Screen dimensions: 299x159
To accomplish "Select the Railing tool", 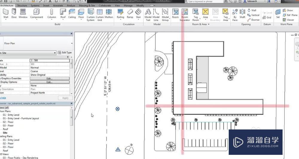I will [x=120, y=14].
